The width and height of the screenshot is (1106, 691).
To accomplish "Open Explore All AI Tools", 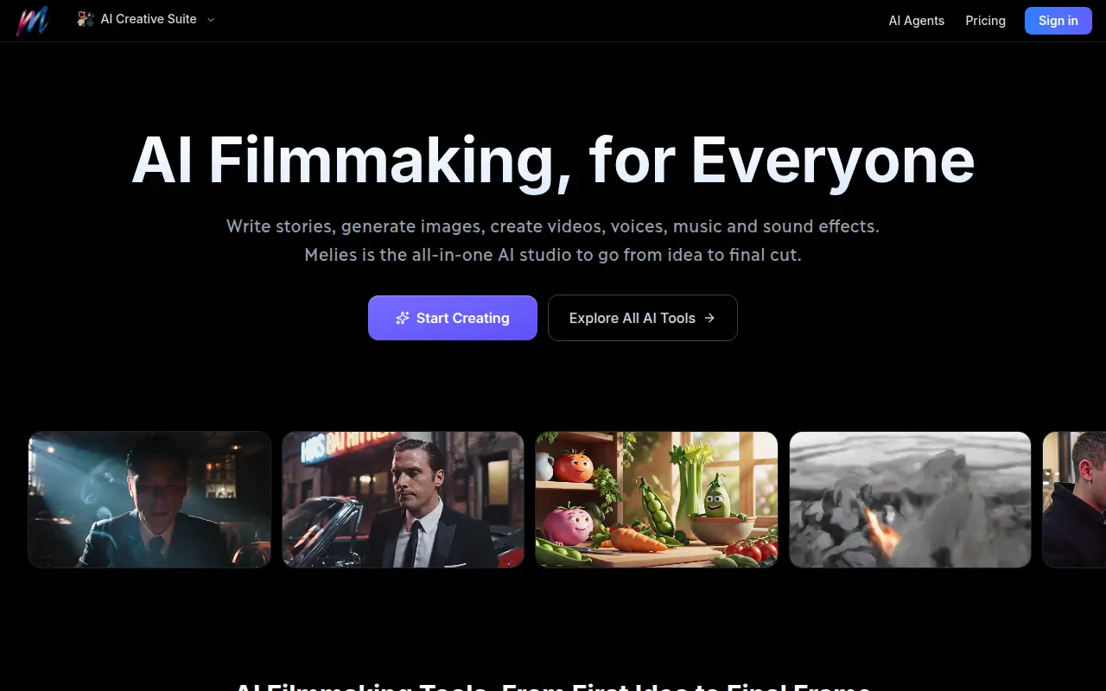I will (643, 318).
